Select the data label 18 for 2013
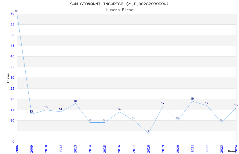239x154 pixels. pos(75,101)
